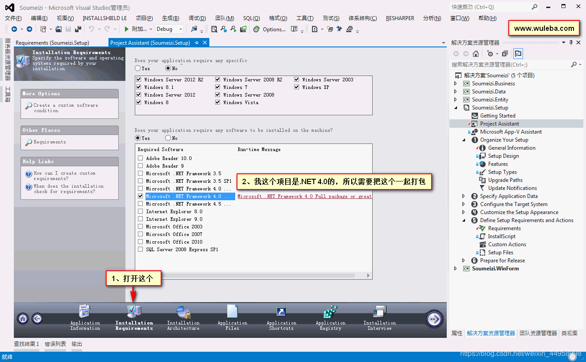
Task: Click the navigate backward toolbar arrow
Action: click(x=14, y=29)
